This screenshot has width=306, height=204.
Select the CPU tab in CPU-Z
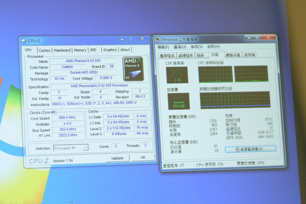[x=29, y=50]
